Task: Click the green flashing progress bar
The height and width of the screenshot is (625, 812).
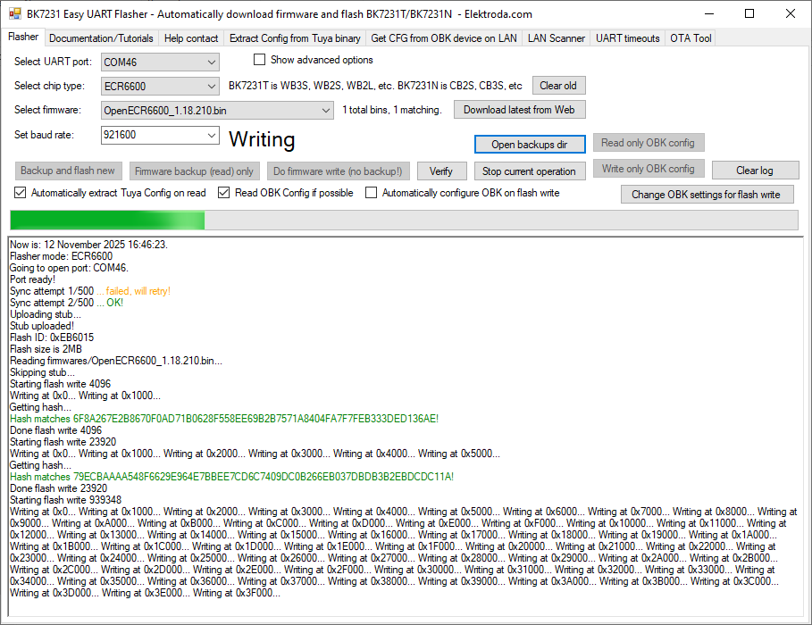Action: (x=404, y=220)
